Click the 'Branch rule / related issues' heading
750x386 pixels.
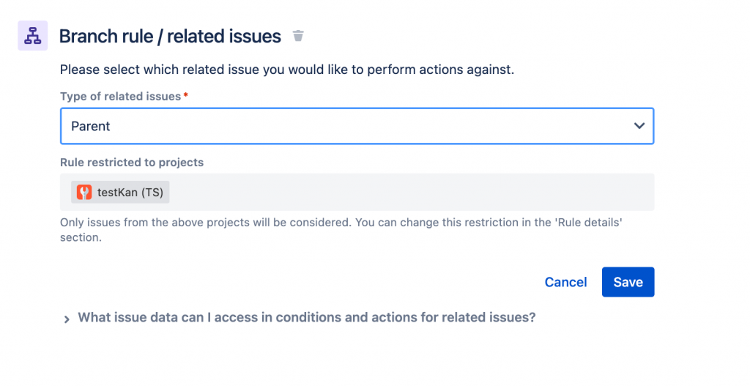pos(170,36)
